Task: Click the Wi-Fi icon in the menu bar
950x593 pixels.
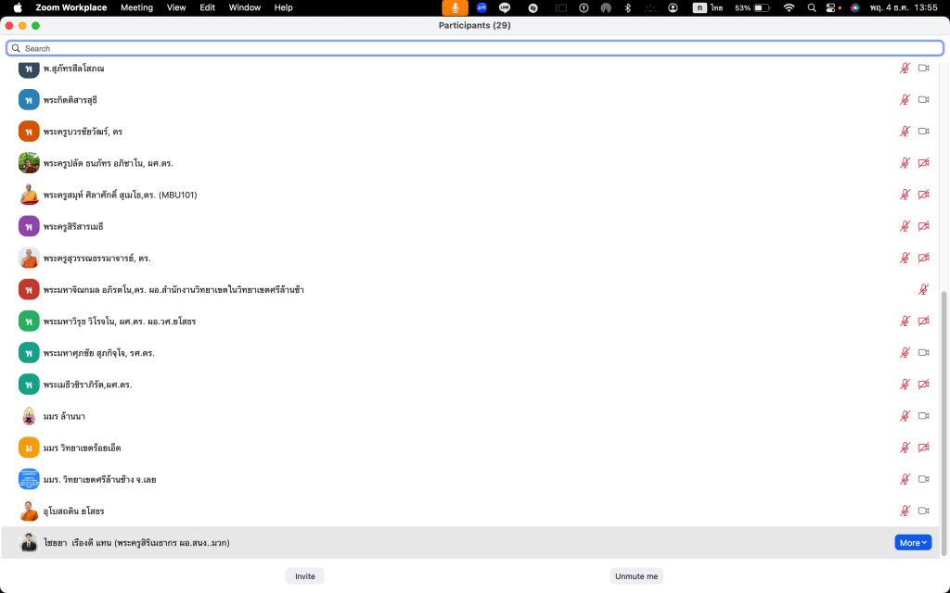Action: click(789, 7)
